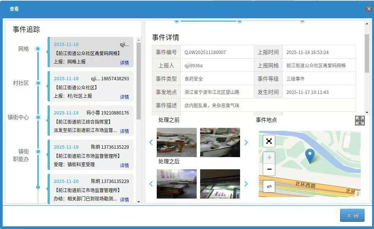Open 详情 for the 办结 entry
The image size is (374, 229).
tap(124, 199)
